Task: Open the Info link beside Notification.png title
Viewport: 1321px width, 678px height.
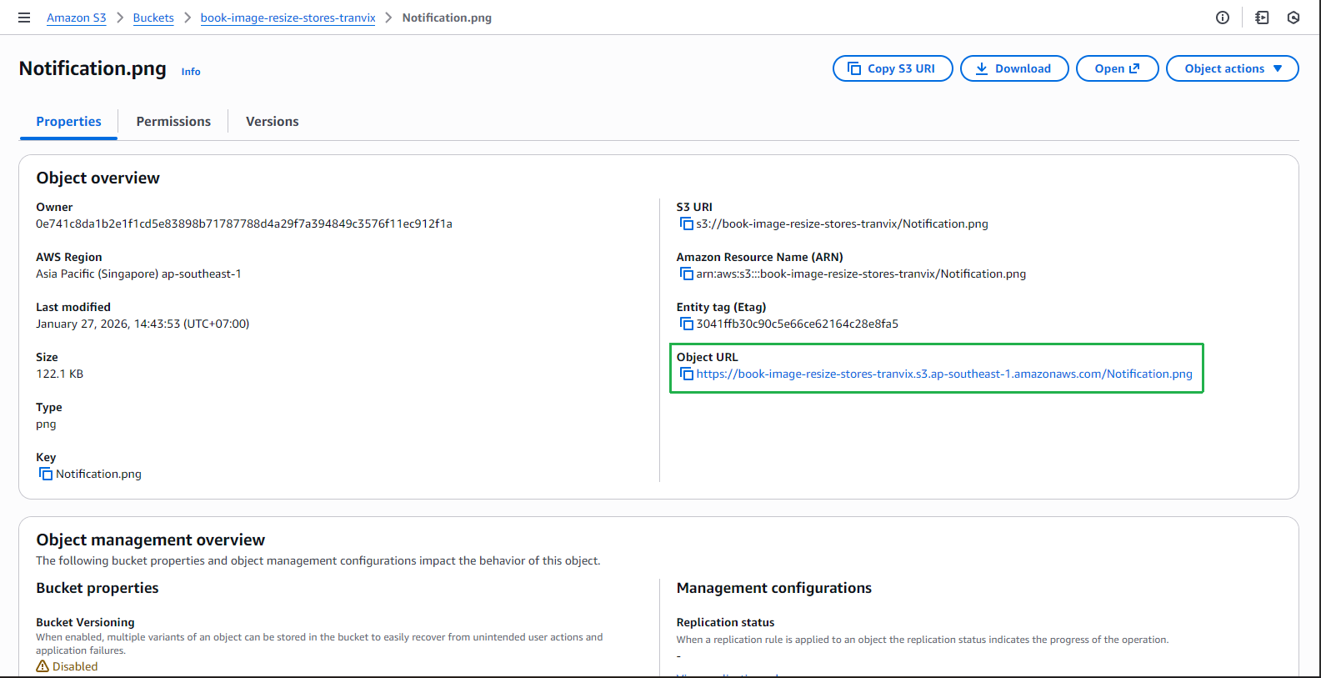Action: click(191, 72)
